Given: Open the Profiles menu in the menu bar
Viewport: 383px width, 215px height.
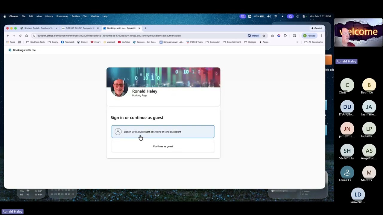Looking at the screenshot, I should [x=76, y=16].
